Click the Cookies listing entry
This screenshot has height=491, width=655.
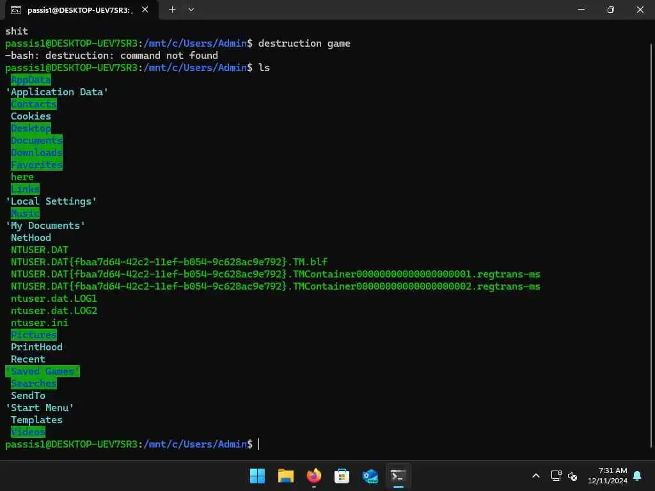[31, 116]
